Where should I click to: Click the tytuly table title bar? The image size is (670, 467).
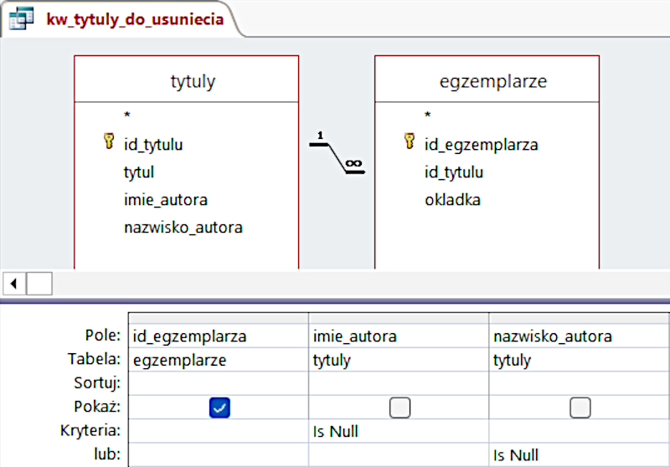tap(186, 80)
